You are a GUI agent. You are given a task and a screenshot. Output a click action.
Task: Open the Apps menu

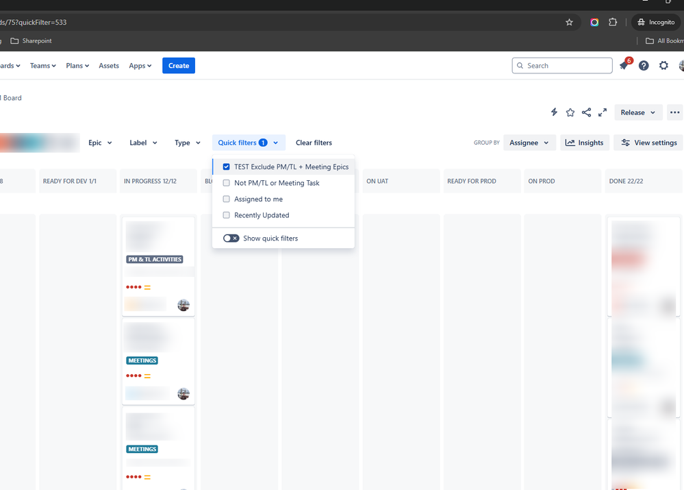140,66
